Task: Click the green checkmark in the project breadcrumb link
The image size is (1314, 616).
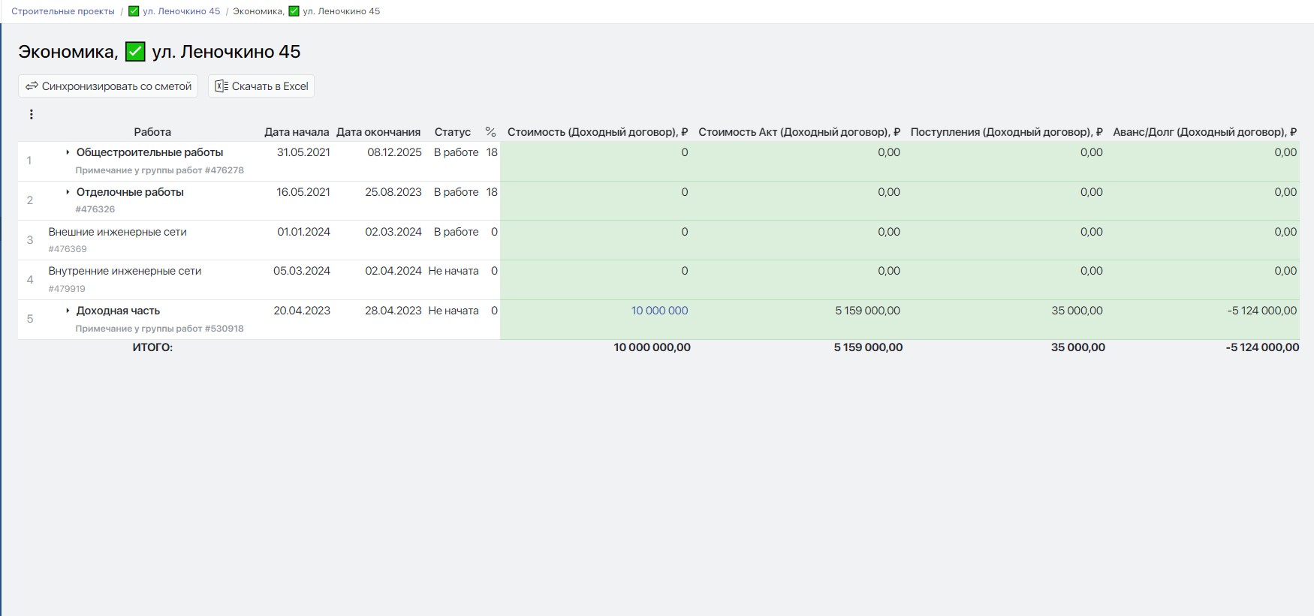Action: 134,11
